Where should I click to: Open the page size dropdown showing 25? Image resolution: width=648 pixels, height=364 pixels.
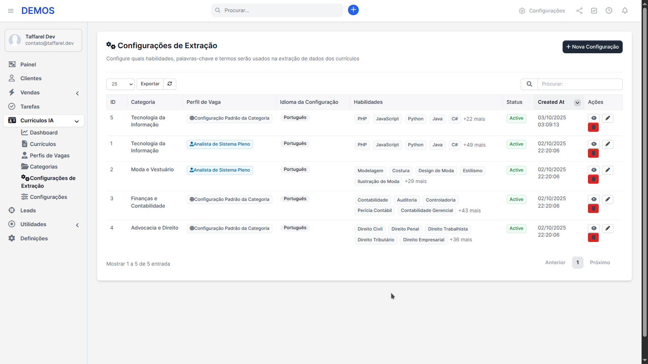(x=120, y=84)
